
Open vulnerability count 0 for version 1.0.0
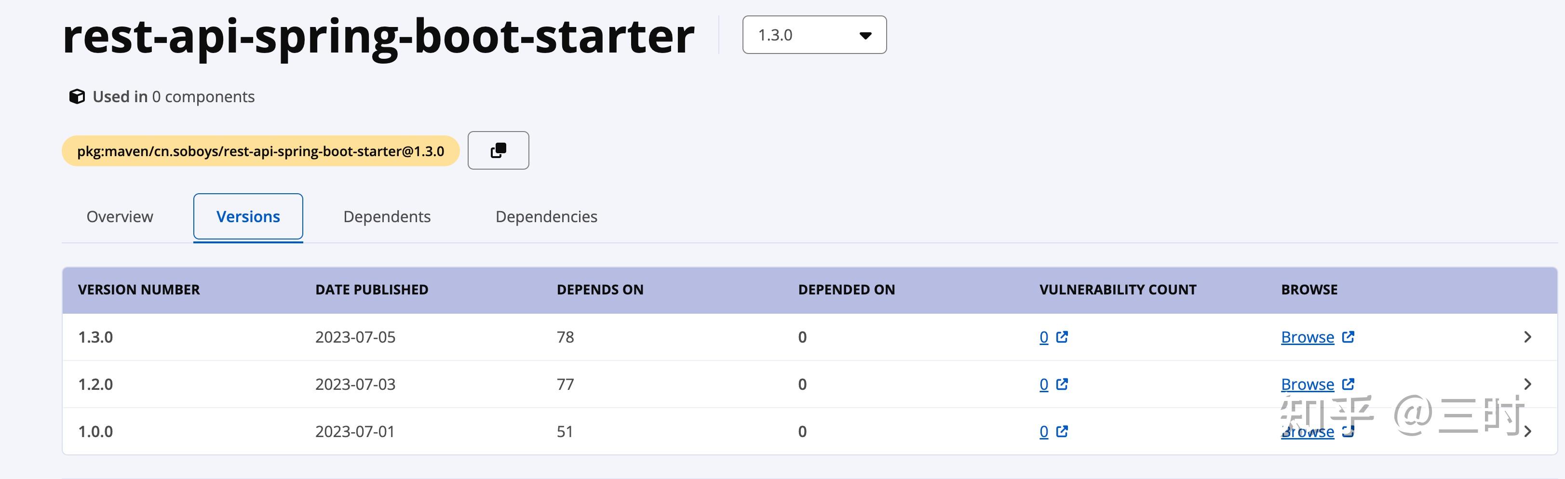pos(1043,431)
